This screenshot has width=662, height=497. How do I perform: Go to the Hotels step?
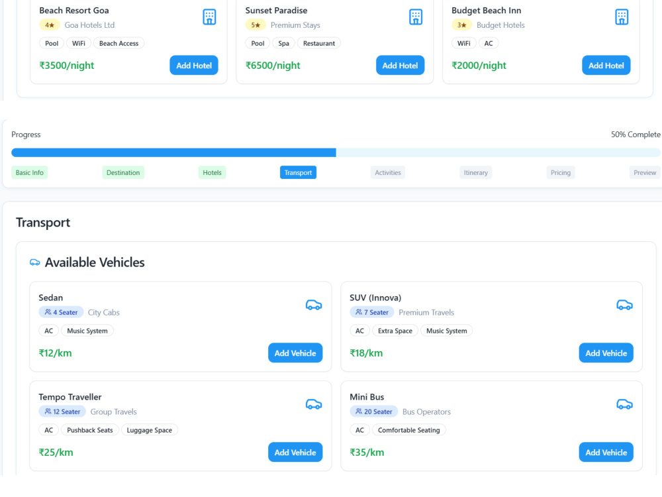tap(212, 172)
